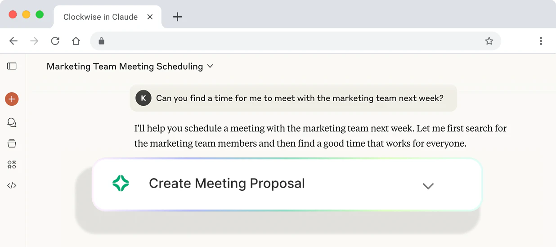Open the Artifacts shapes icon
This screenshot has height=247, width=556.
click(12, 165)
